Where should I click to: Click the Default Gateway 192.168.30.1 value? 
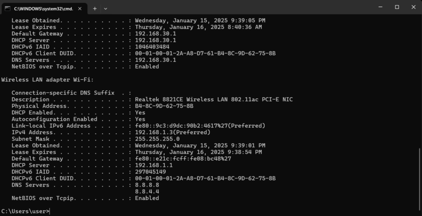[156, 33]
